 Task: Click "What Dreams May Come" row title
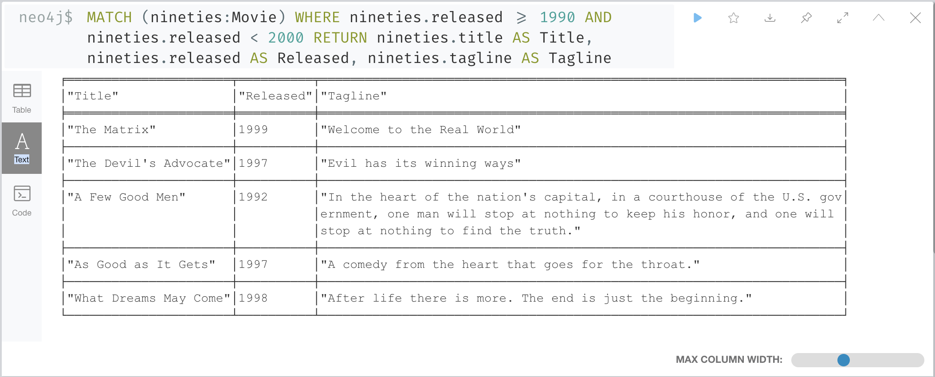(x=149, y=298)
